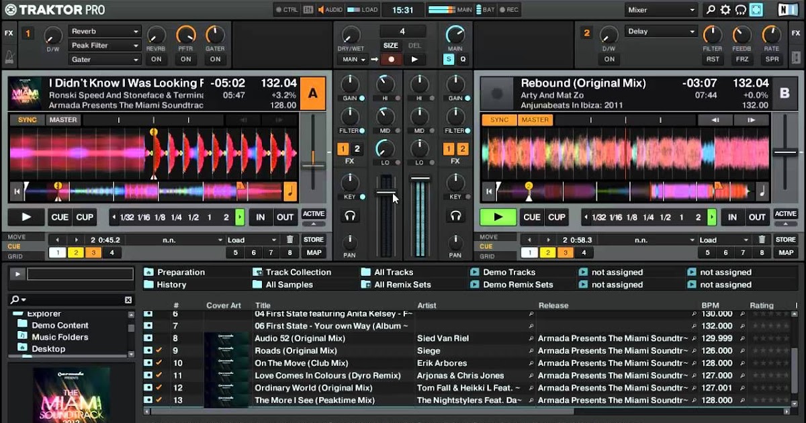Click skip-to-start icon on deck A stripe
This screenshot has height=423, width=806.
click(16, 192)
